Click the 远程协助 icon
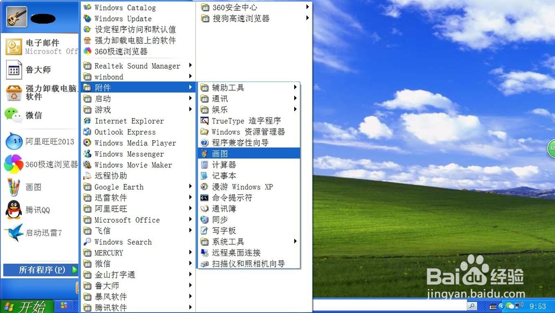Screen dimensions: 555x313 pos(87,176)
